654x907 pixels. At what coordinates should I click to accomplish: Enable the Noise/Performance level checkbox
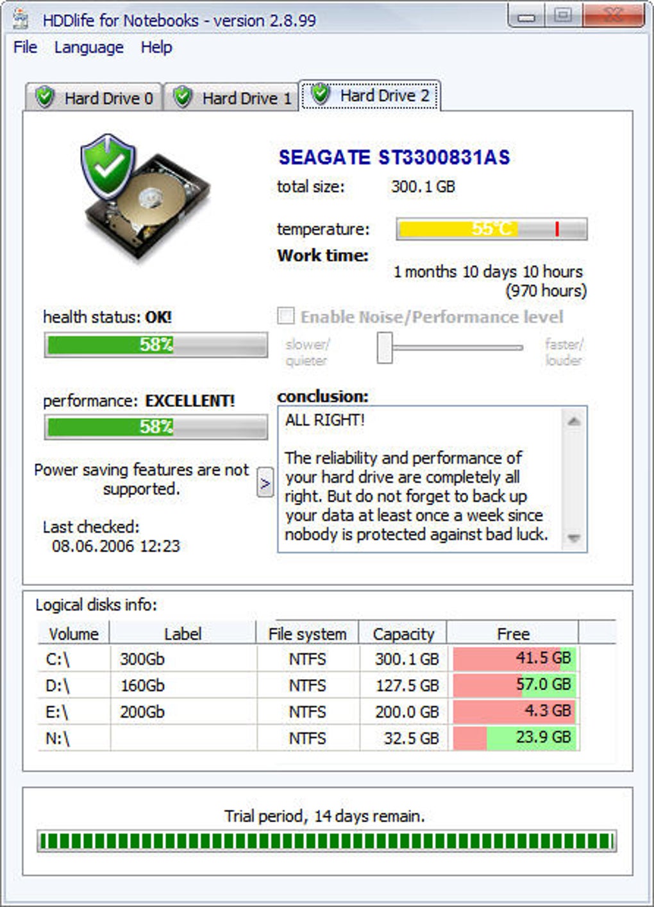[x=286, y=316]
